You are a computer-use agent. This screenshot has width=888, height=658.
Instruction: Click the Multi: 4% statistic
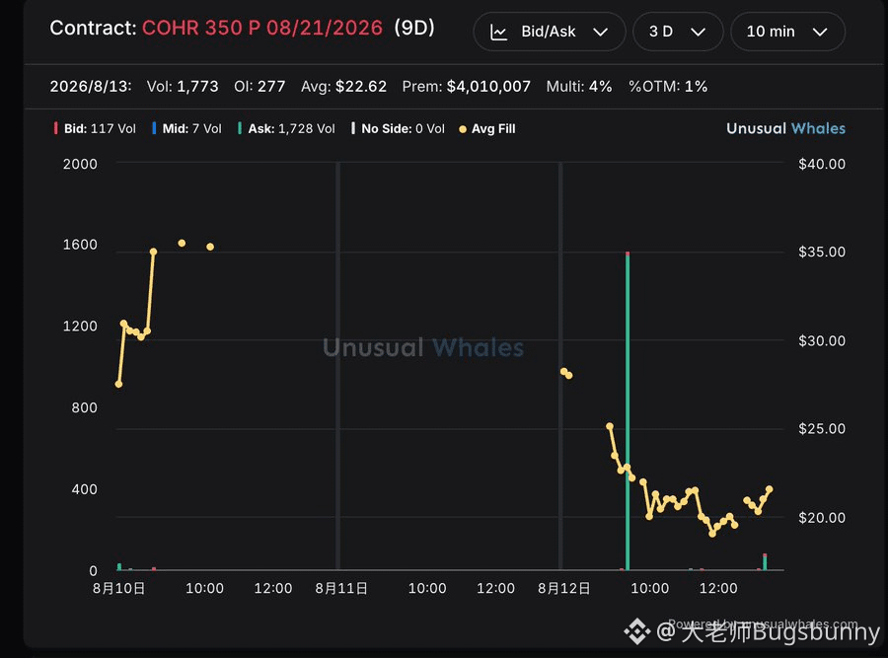(579, 87)
